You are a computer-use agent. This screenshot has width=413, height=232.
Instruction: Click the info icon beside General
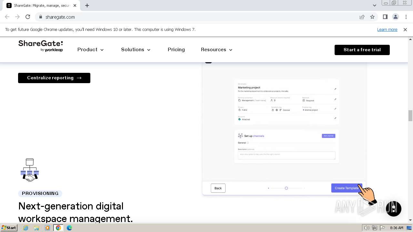click(x=248, y=143)
